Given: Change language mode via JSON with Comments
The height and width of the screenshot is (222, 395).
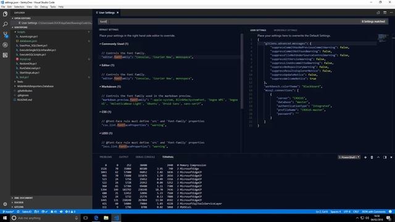Looking at the screenshot, I should point(373,212).
